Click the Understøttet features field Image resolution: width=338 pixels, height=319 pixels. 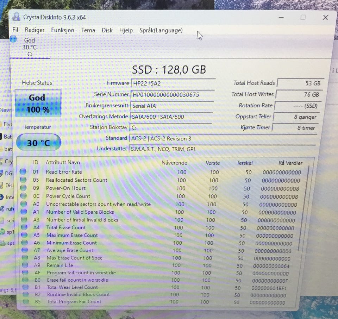pos(222,149)
